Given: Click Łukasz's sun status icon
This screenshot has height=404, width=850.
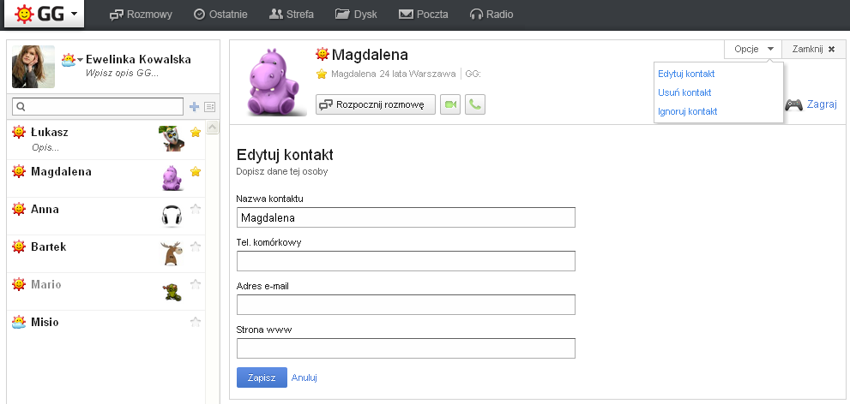Looking at the screenshot, I should click(x=19, y=132).
